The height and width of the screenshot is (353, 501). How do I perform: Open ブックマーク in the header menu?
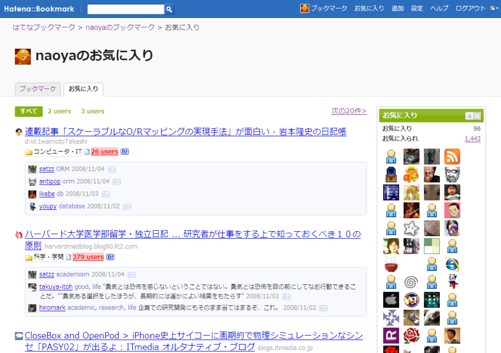329,9
